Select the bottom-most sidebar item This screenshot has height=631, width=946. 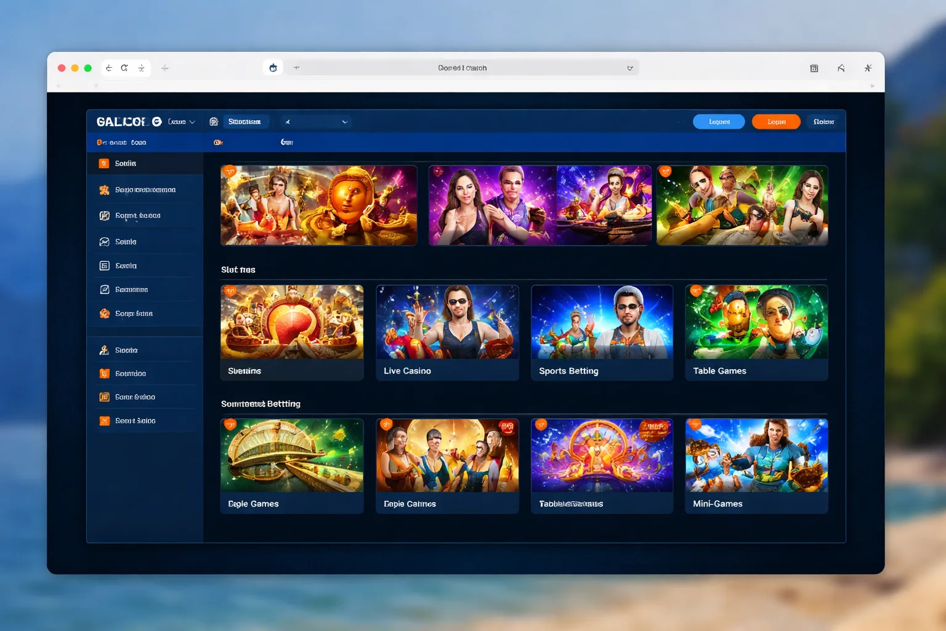[145, 421]
